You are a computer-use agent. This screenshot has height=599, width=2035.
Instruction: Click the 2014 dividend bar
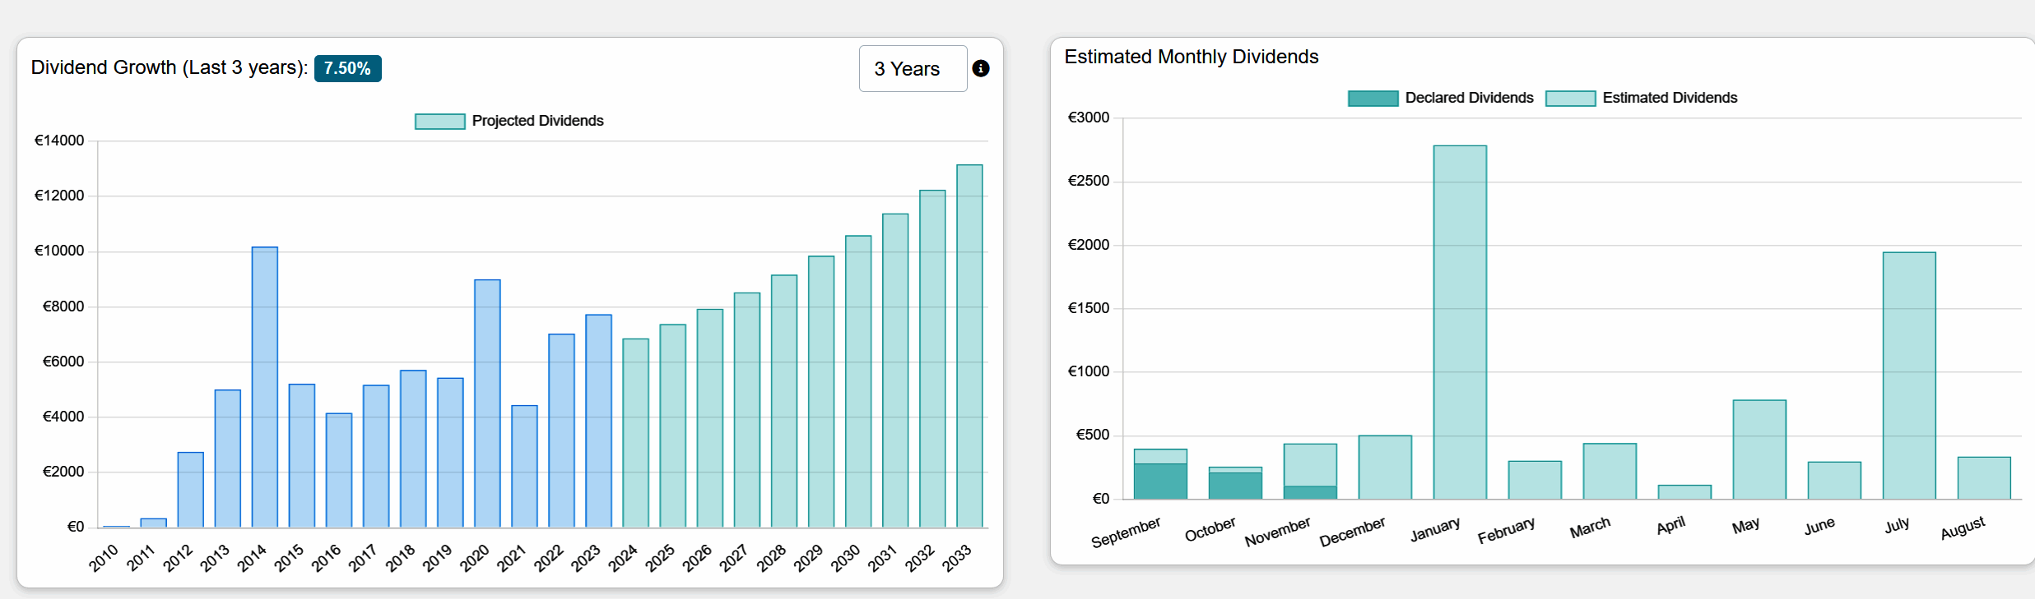coord(265,386)
